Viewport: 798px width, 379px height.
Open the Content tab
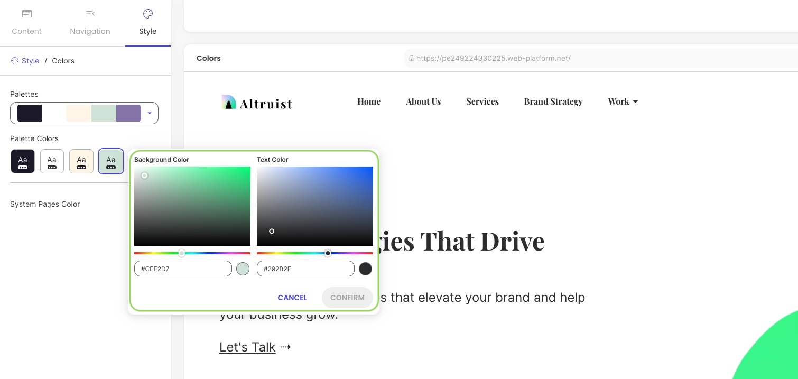[26, 23]
